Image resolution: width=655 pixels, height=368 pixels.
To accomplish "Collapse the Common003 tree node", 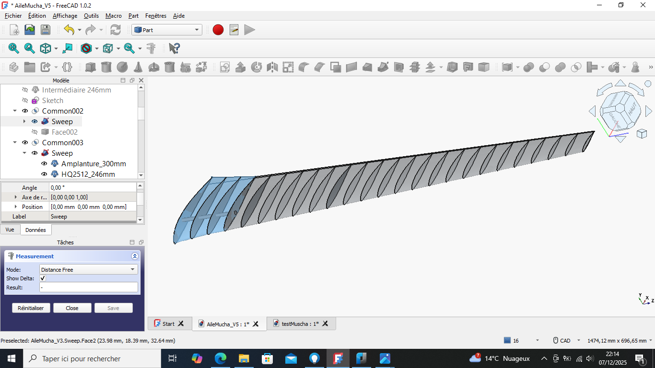I will (15, 143).
